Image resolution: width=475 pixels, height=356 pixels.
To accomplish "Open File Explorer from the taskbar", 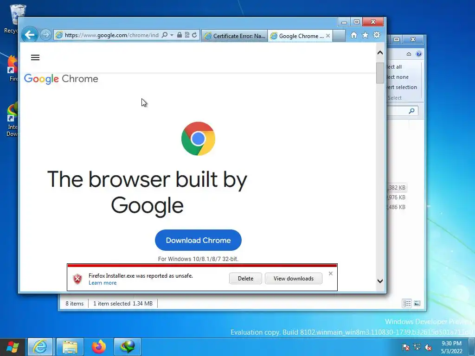I will [70, 347].
